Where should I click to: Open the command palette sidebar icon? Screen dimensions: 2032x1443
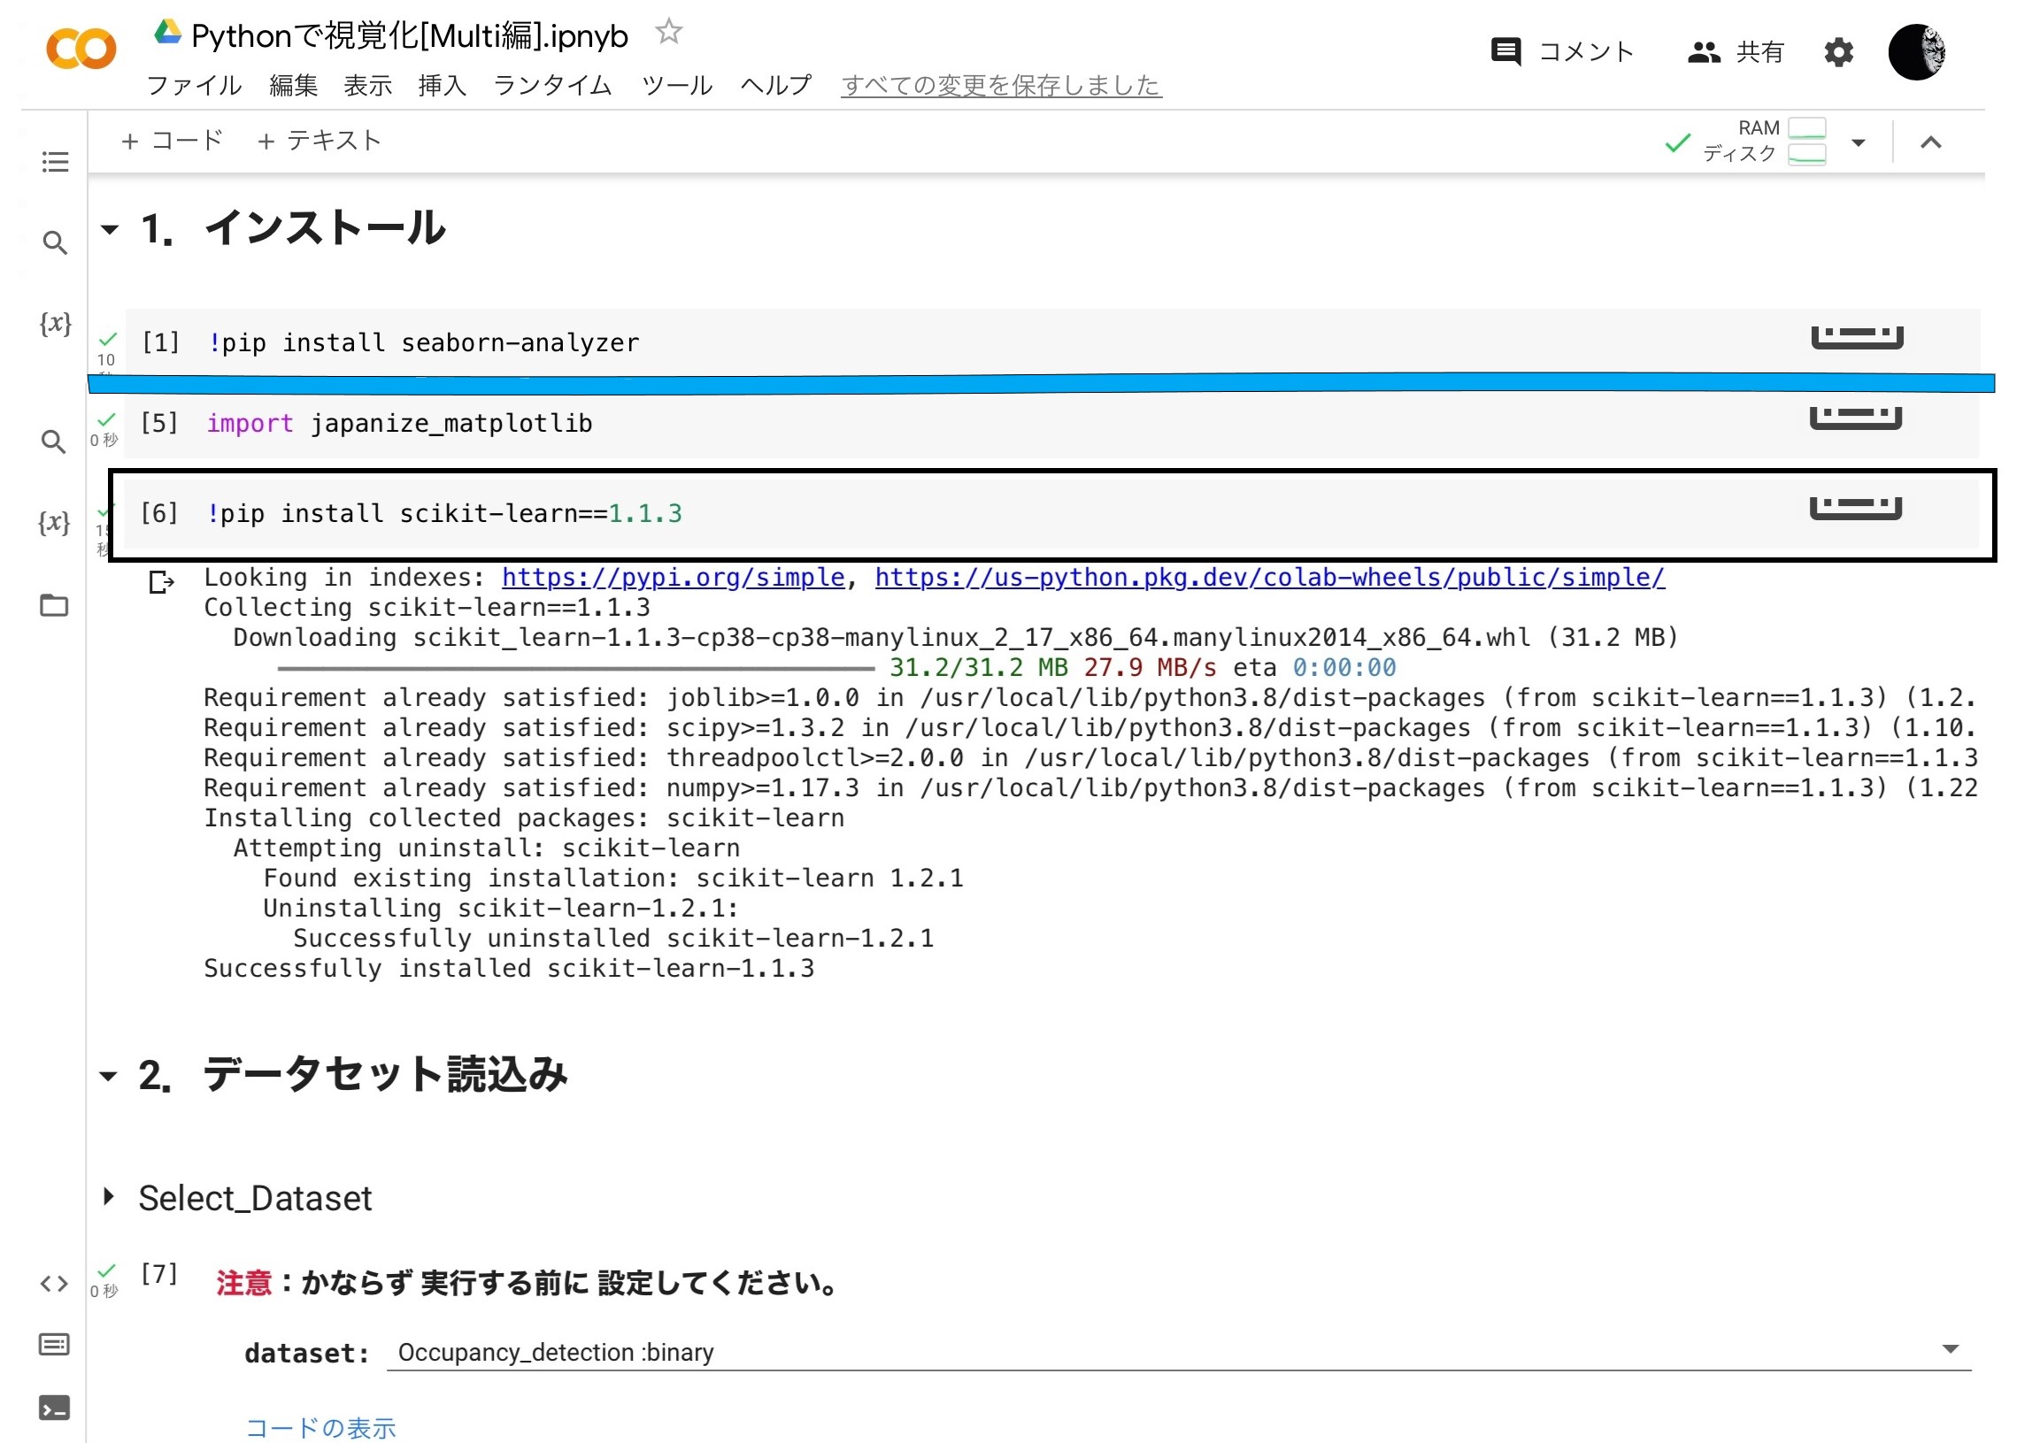(54, 1345)
